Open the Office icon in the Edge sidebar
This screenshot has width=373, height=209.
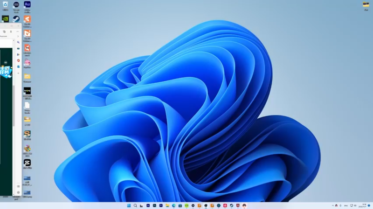click(x=18, y=60)
